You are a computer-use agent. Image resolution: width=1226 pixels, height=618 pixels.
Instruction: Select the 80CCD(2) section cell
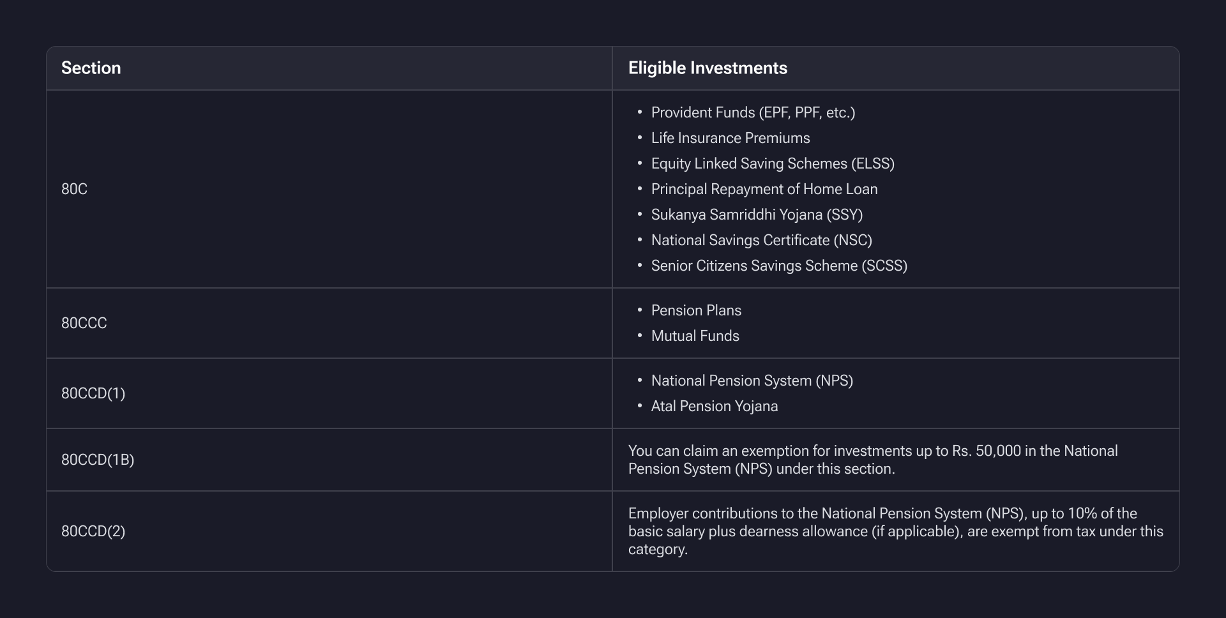(93, 531)
